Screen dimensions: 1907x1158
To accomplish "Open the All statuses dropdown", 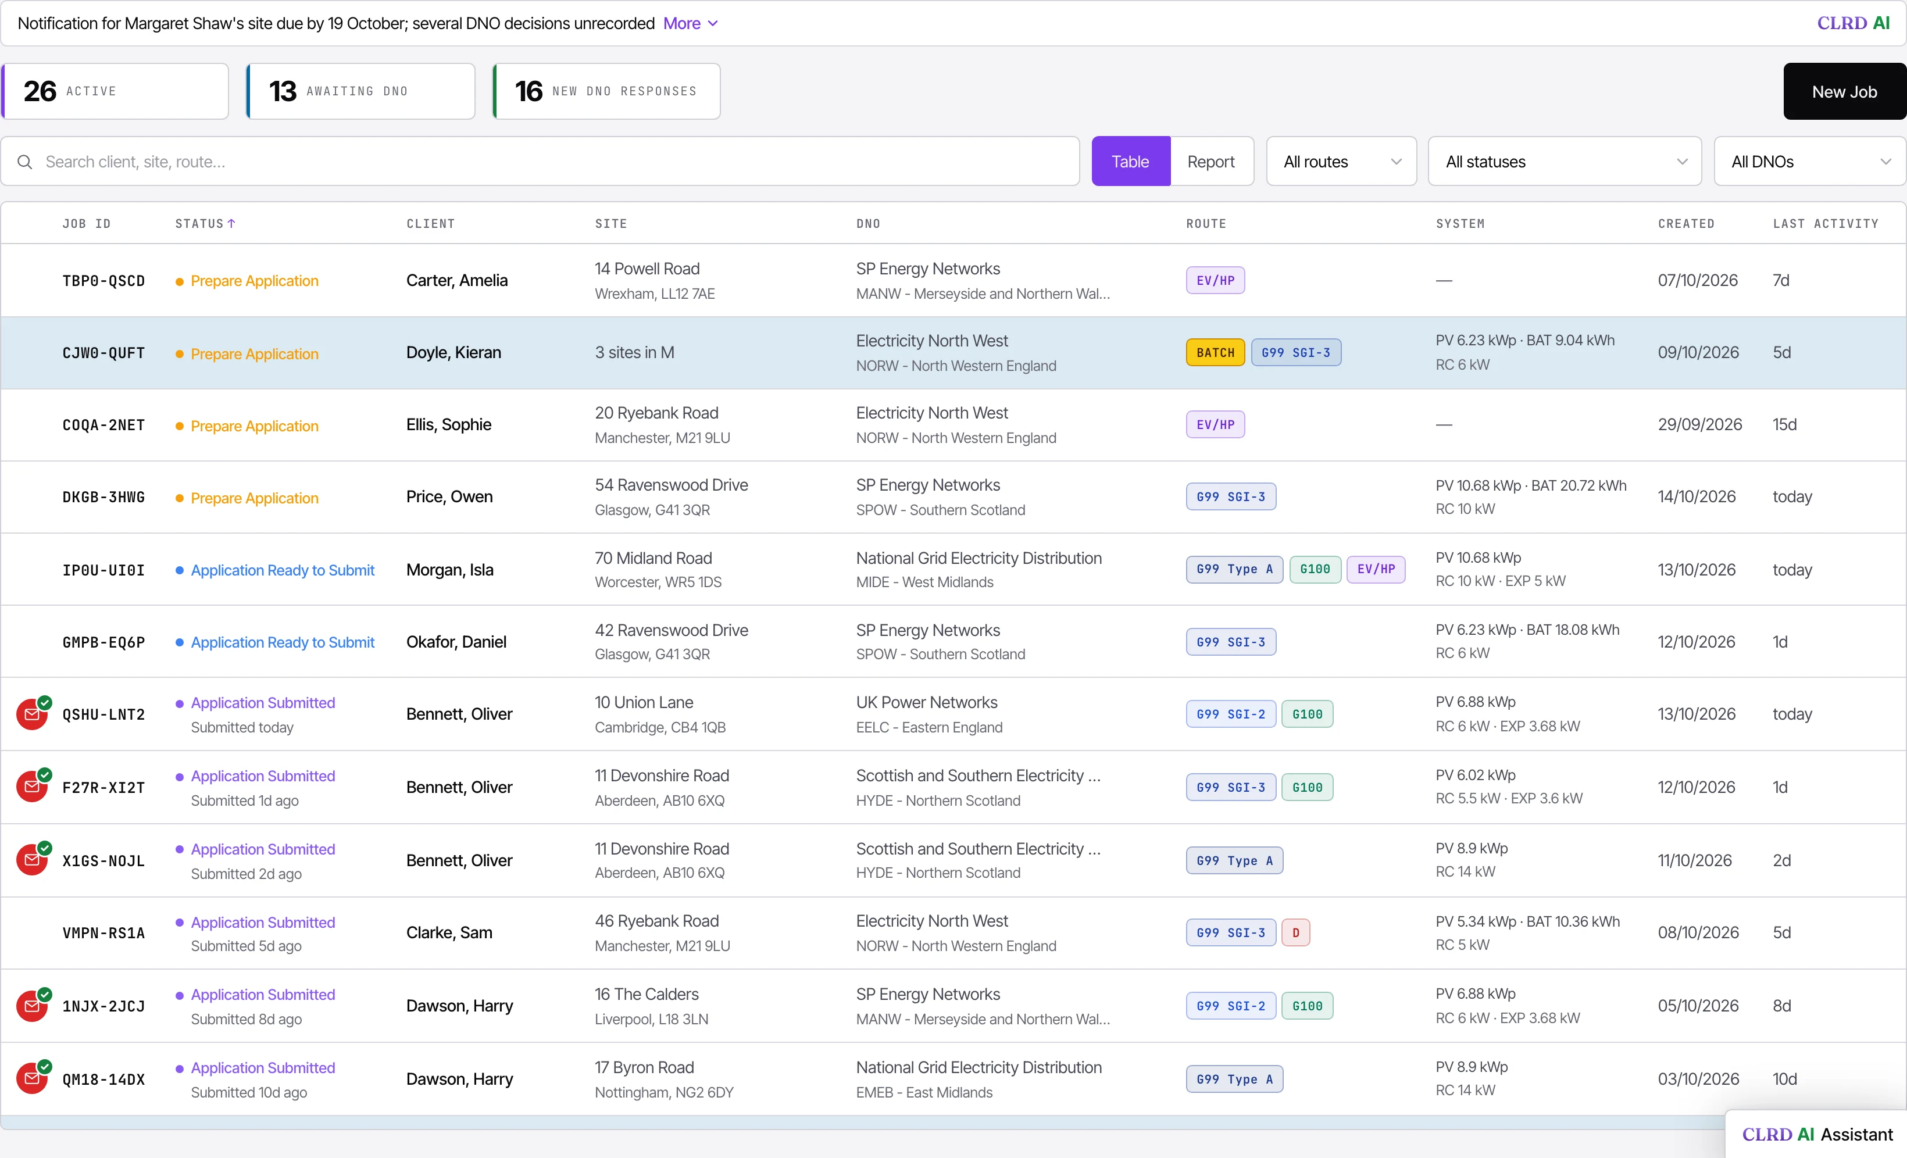I will (x=1564, y=162).
